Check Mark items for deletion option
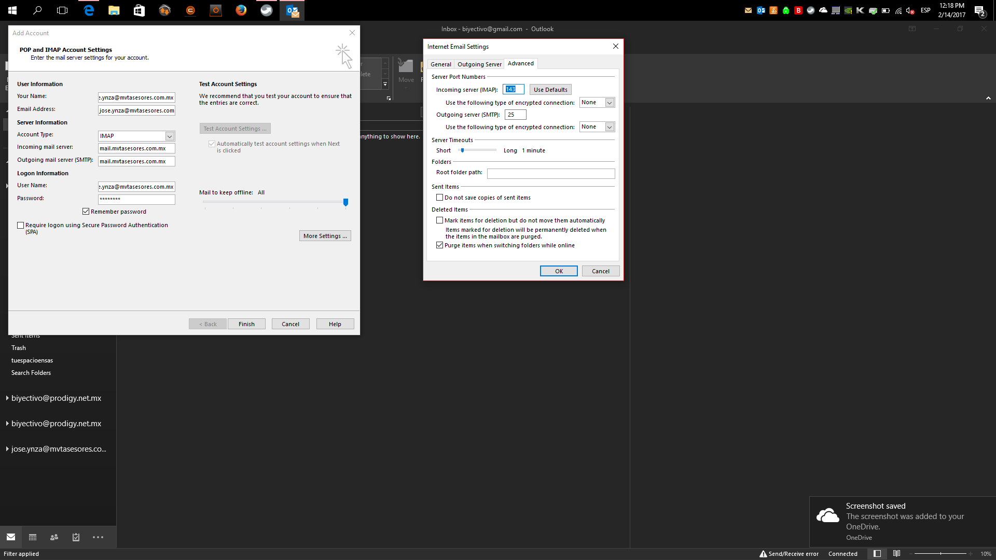Image resolution: width=996 pixels, height=560 pixels. point(440,220)
